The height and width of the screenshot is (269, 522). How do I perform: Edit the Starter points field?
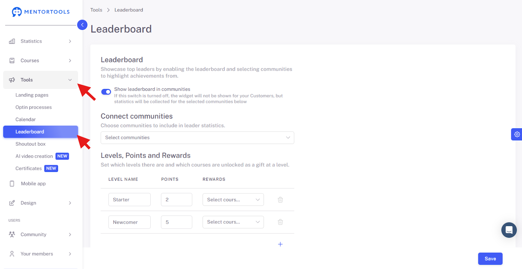click(x=177, y=200)
